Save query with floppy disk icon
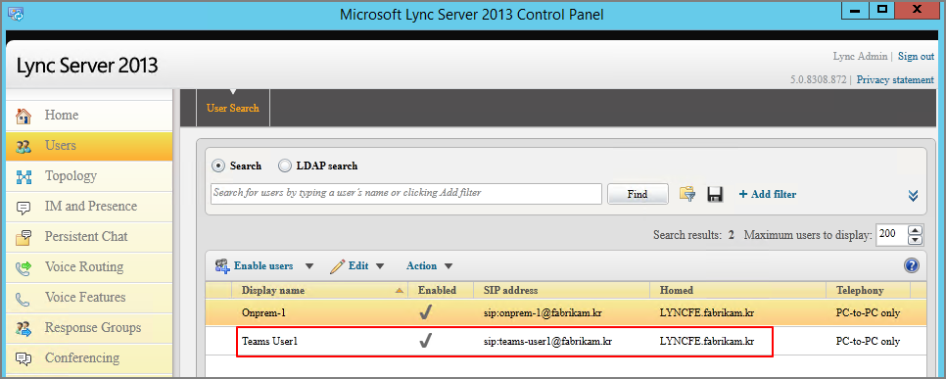 click(715, 194)
